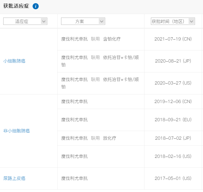This screenshot has height=192, width=203.
Task: Select the 2018-02-16 (US) approval entry
Action: [x=173, y=156]
